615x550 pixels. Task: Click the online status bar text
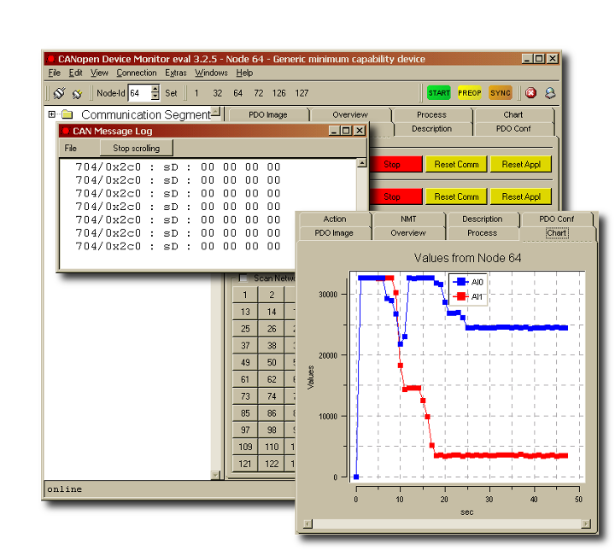tap(65, 489)
